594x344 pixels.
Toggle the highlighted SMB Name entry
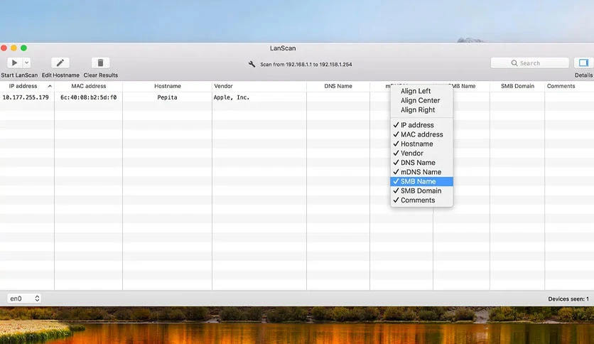pos(421,181)
